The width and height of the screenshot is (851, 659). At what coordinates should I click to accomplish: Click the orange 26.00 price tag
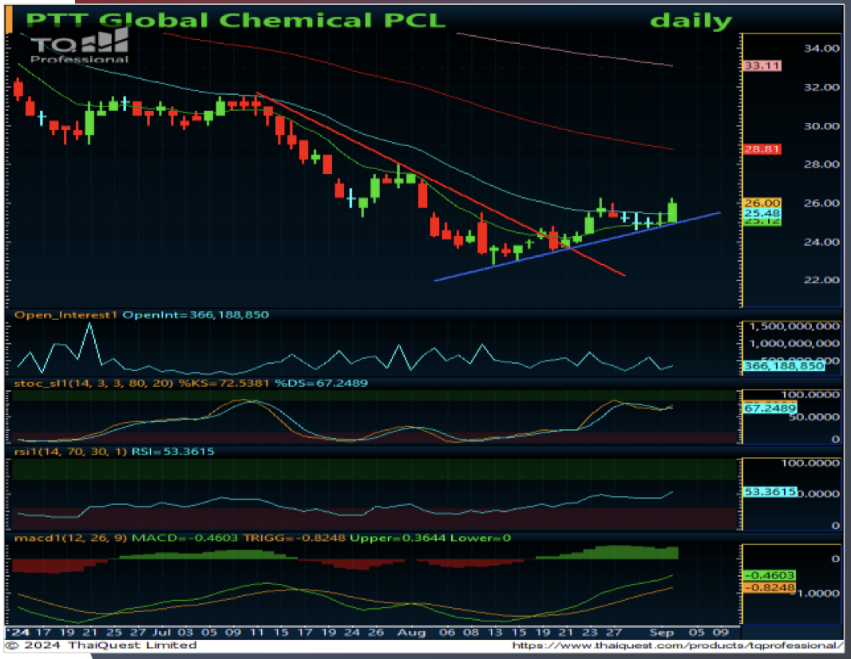762,203
